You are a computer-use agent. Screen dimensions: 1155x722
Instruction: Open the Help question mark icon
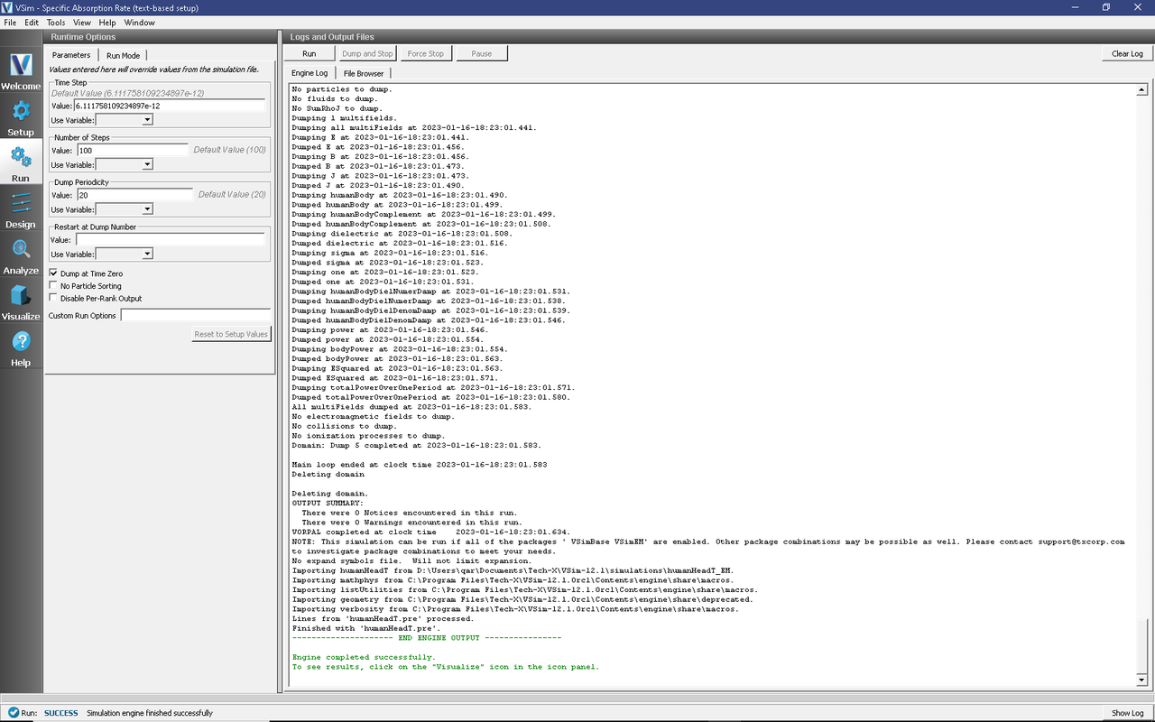coord(21,342)
